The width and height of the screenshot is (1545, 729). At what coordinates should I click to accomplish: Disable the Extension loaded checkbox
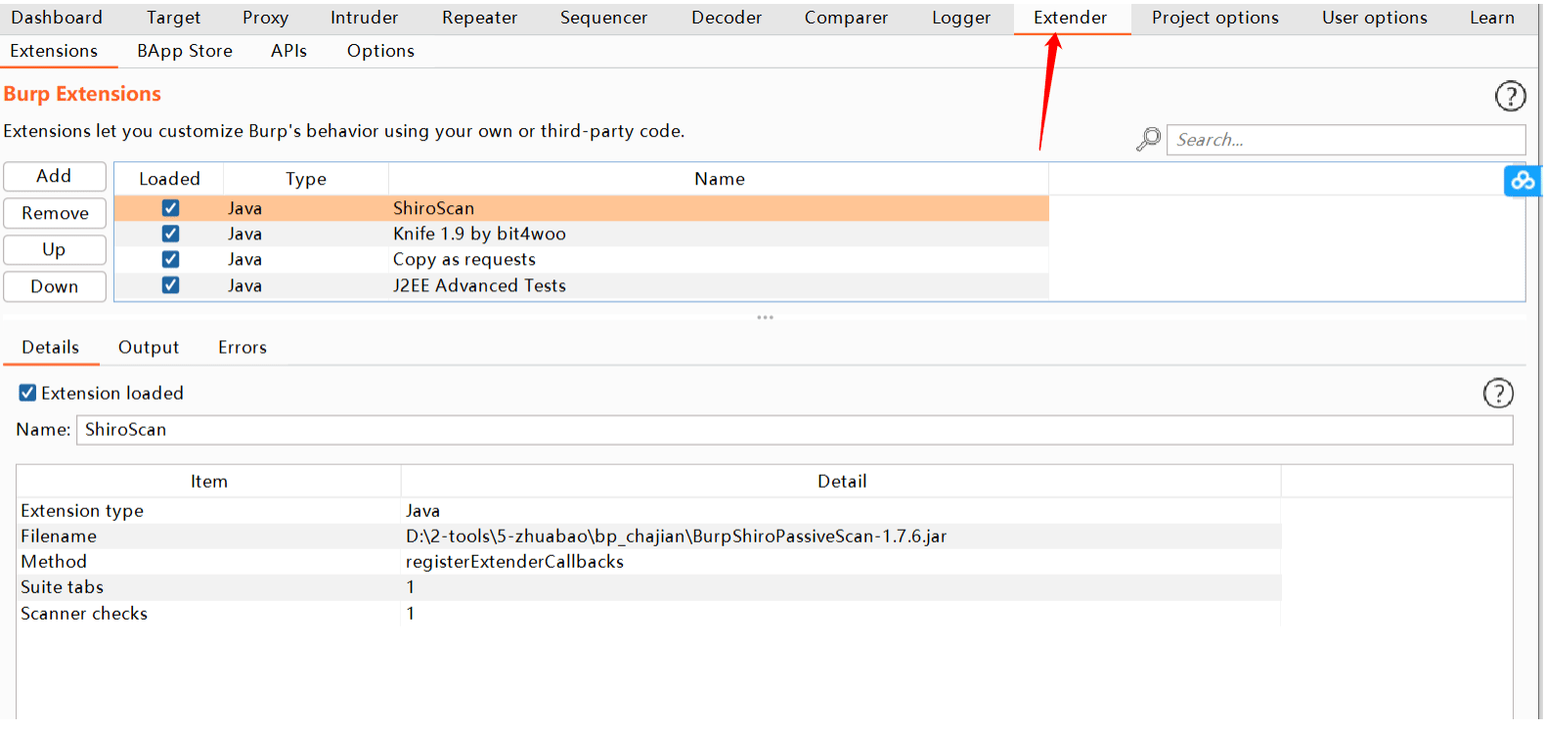point(27,393)
